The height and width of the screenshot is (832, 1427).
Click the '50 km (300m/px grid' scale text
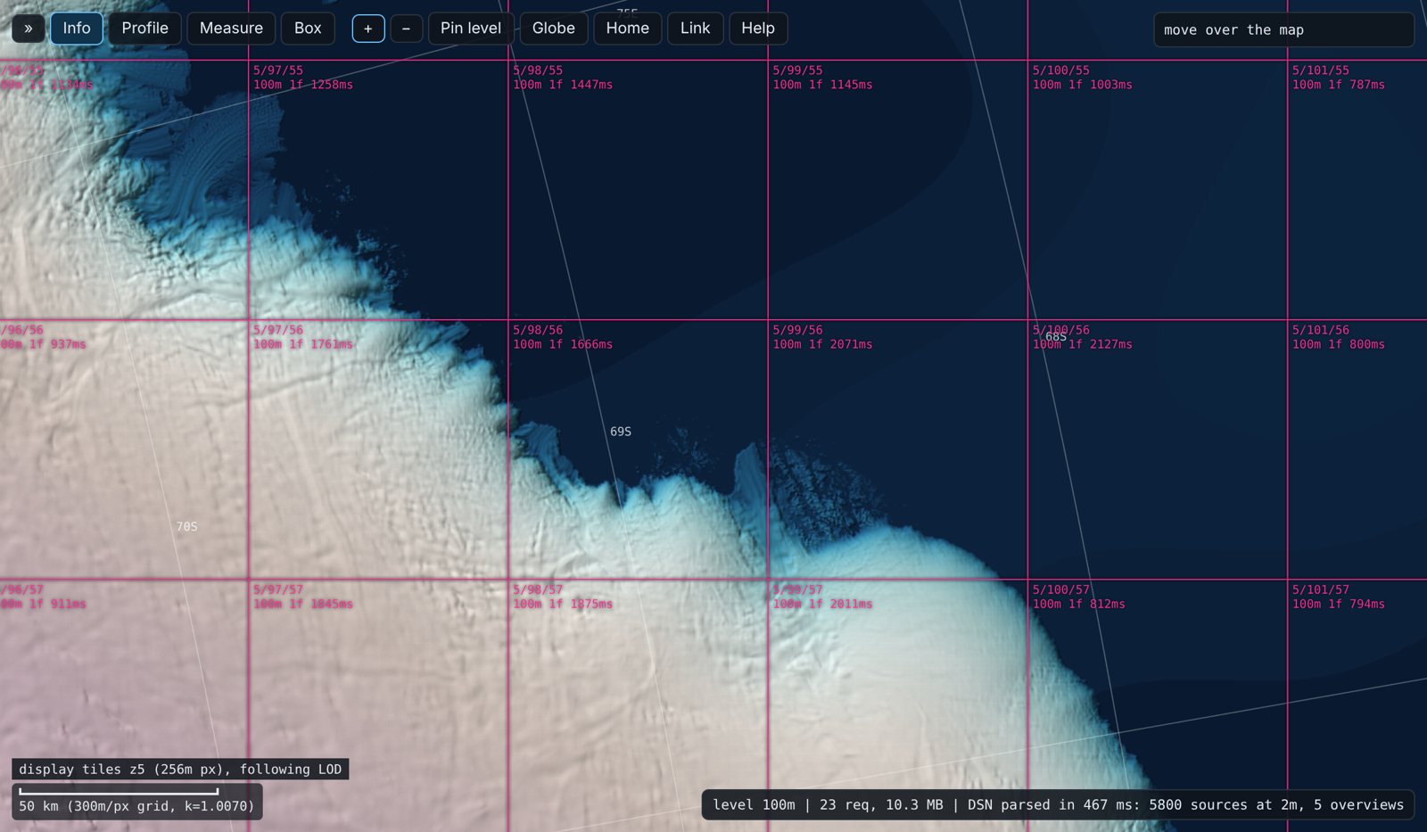pyautogui.click(x=136, y=806)
